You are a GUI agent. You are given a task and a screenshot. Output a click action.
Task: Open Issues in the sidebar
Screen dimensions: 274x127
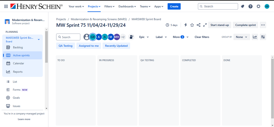tap(22, 106)
